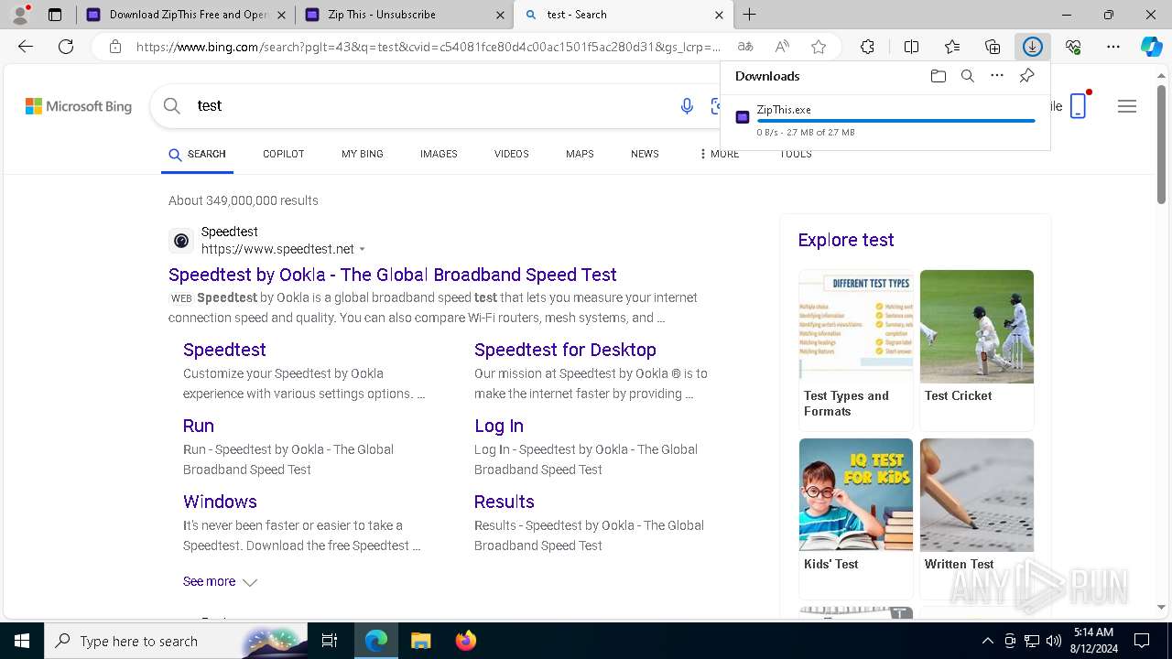Close the Zip This - Unsubscribe tab

[500, 15]
